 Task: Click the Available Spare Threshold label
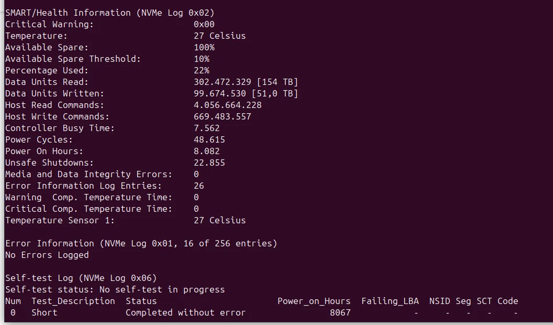point(73,59)
